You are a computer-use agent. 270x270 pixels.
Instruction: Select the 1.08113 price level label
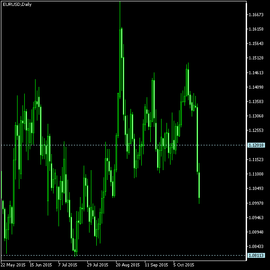pyautogui.click(x=256, y=255)
